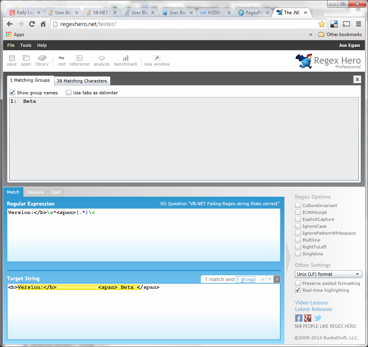Run the benchmark tool

[126, 60]
